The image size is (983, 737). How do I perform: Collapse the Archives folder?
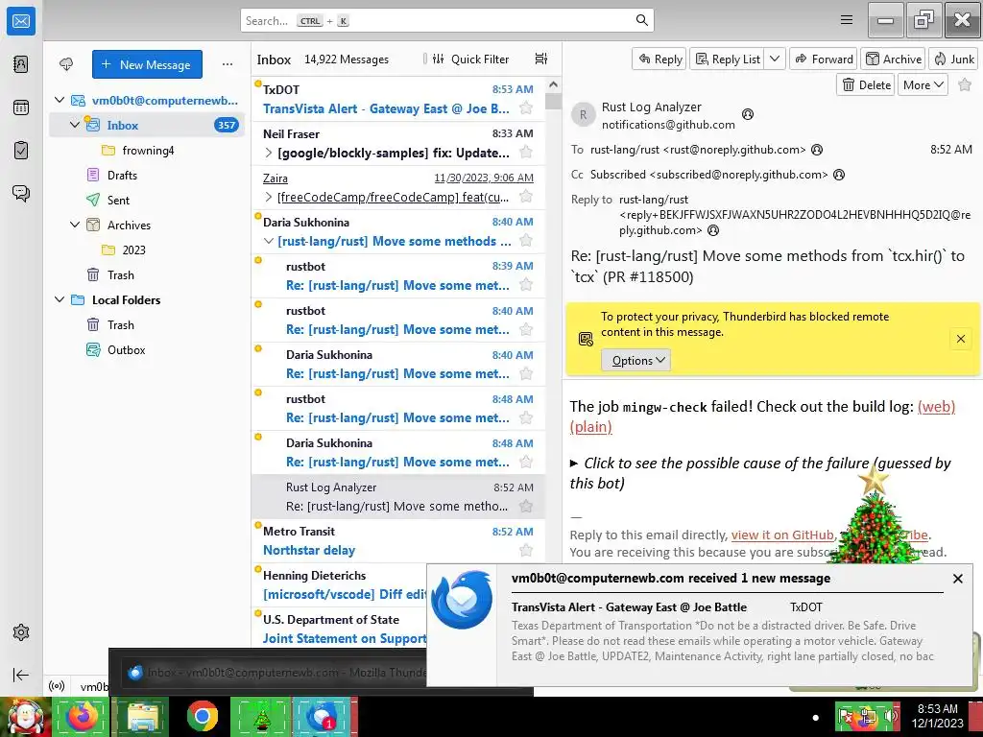click(75, 225)
